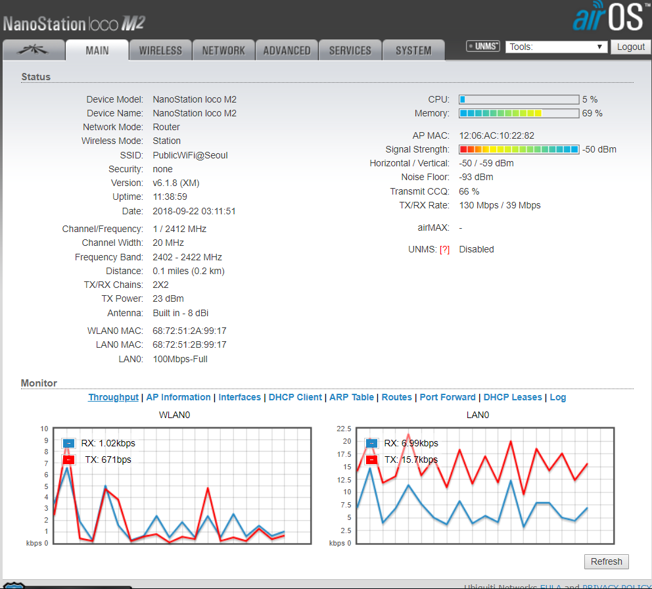The image size is (652, 589).
Task: Click the UNMS [?] help link
Action: [444, 250]
